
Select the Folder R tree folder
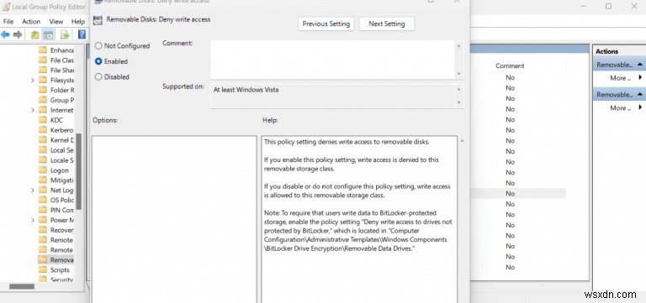click(x=56, y=90)
